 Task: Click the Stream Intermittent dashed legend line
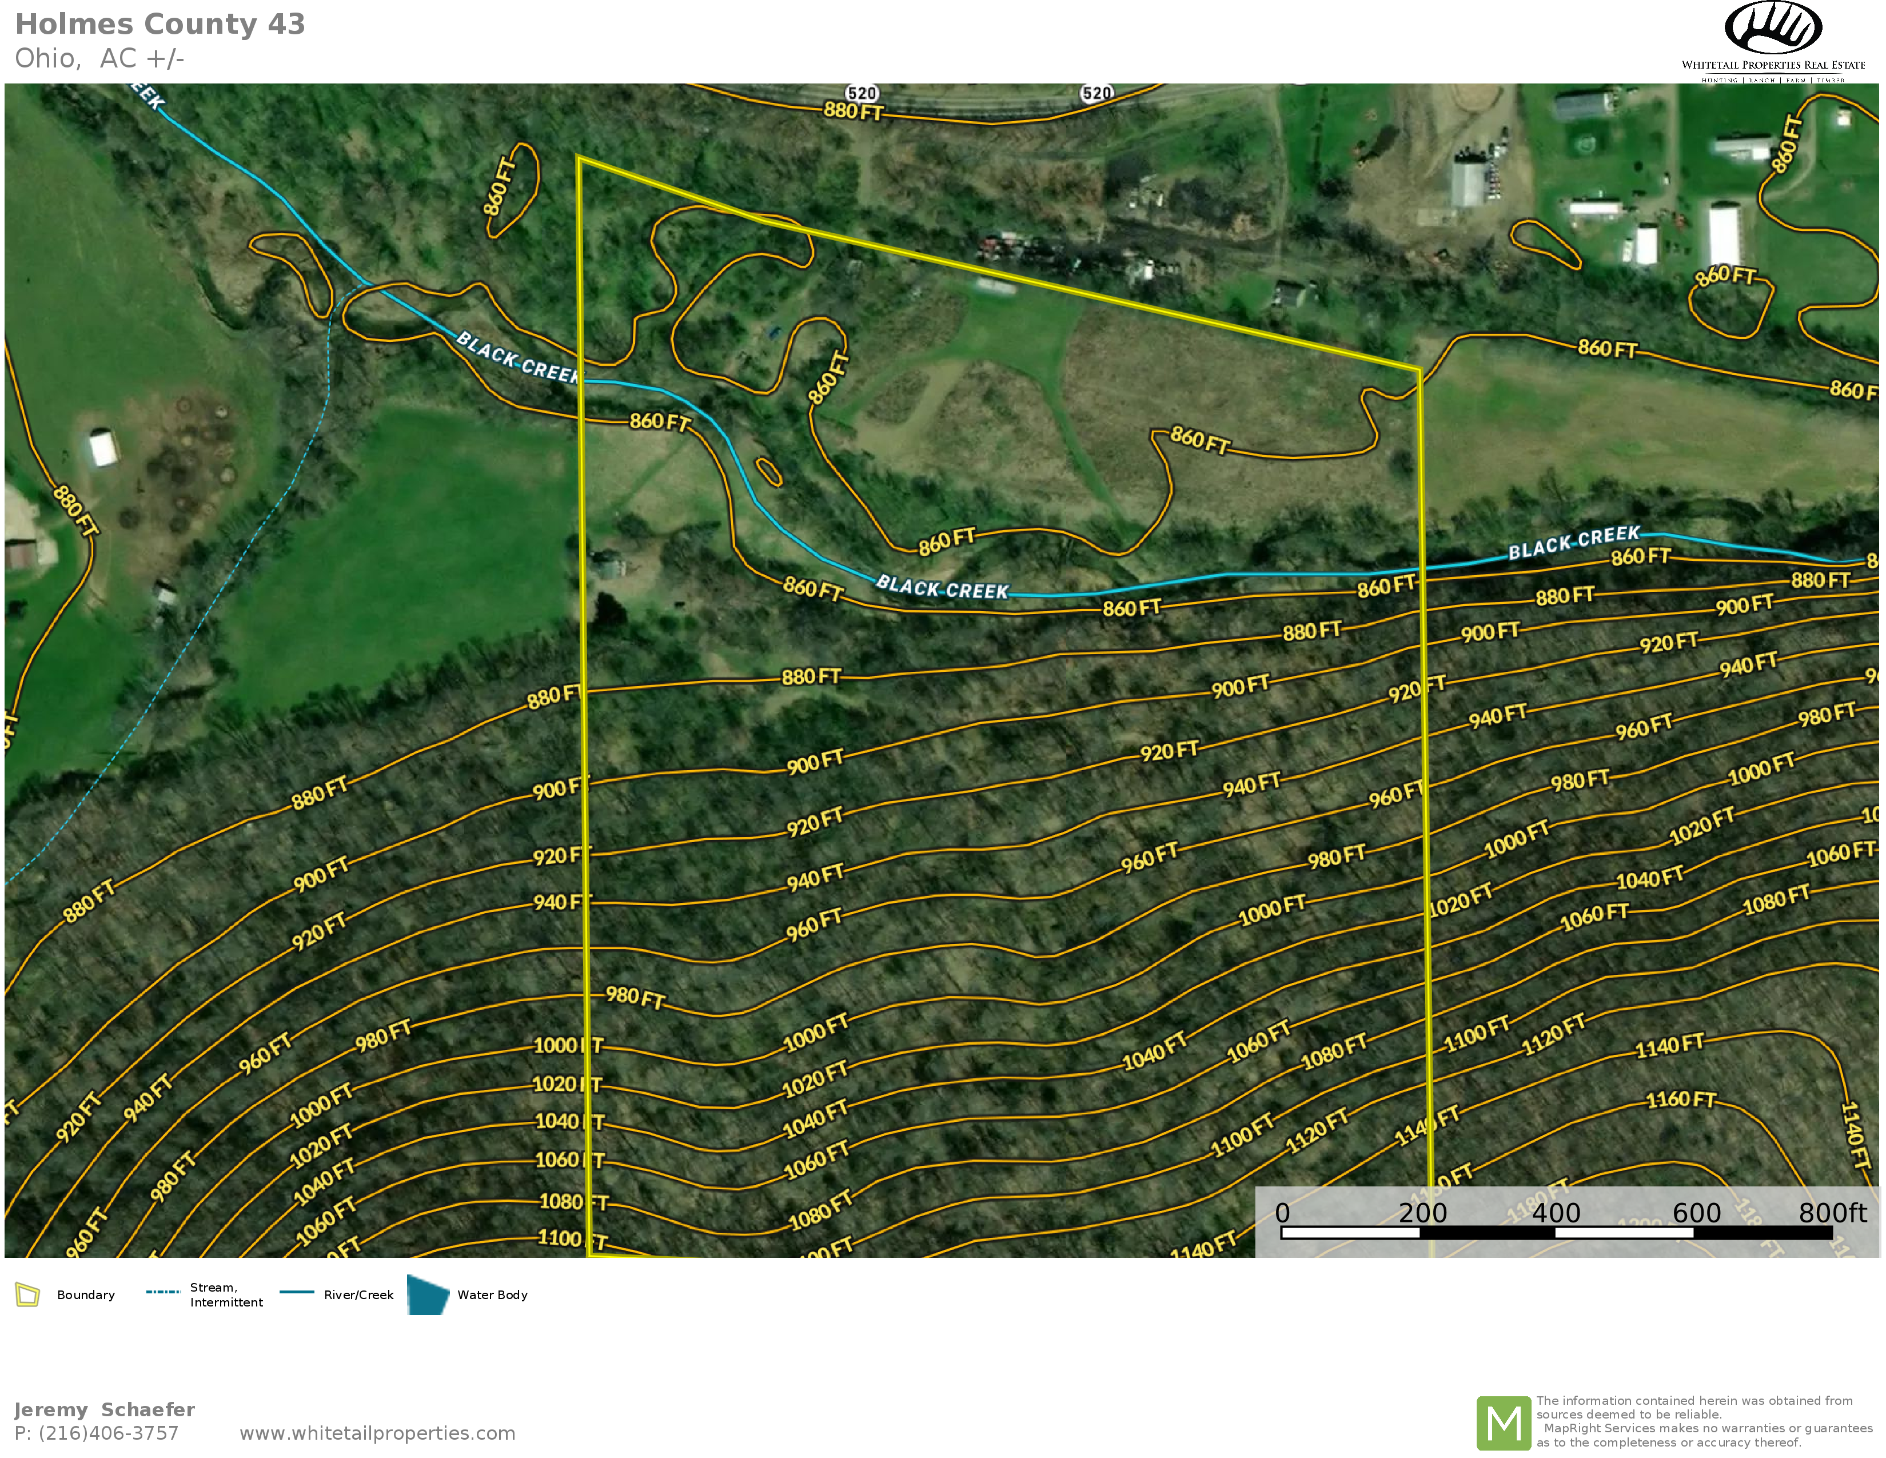[x=163, y=1292]
